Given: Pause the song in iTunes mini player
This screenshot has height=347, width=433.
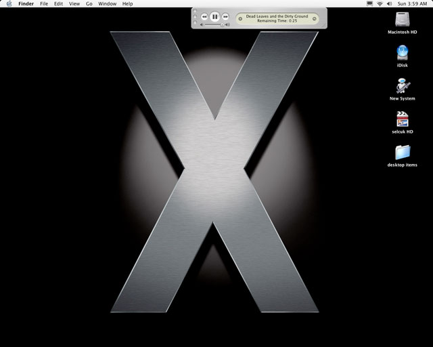Looking at the screenshot, I should (214, 17).
